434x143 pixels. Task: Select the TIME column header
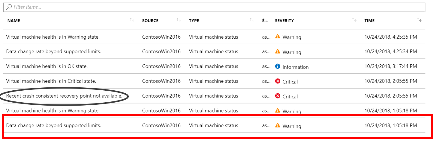coord(369,21)
